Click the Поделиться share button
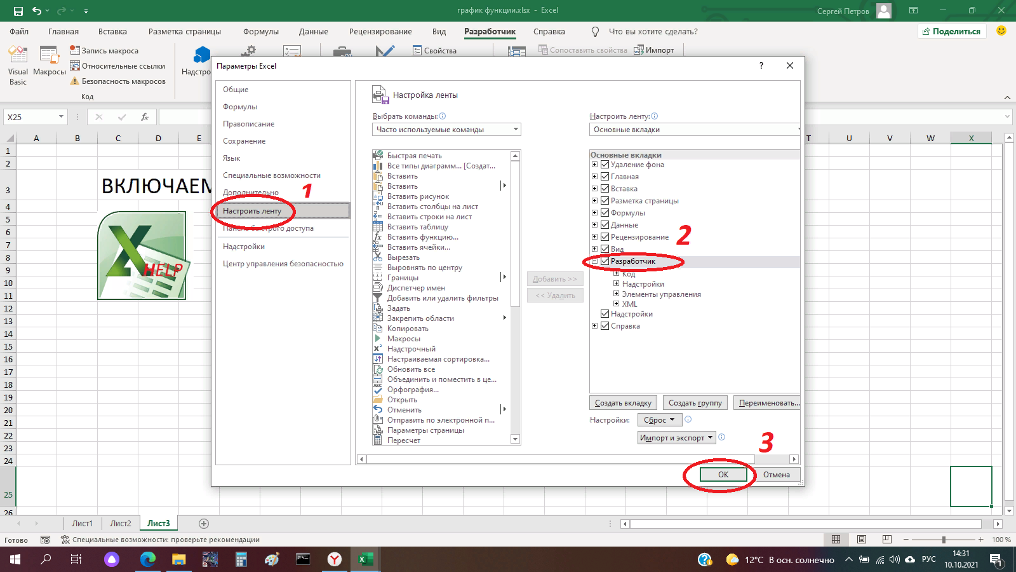 coord(952,31)
